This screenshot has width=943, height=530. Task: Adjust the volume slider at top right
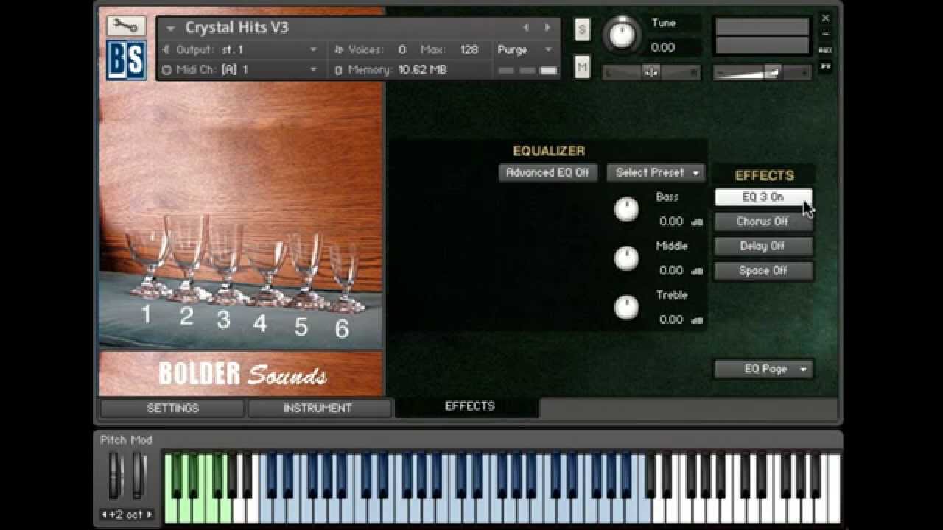pos(763,72)
